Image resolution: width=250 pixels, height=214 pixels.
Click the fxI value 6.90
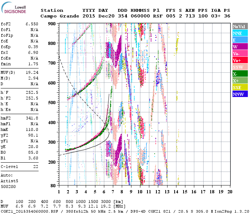point(33,52)
